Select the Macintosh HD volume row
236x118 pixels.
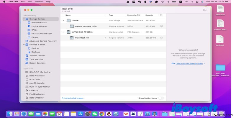[113, 38]
